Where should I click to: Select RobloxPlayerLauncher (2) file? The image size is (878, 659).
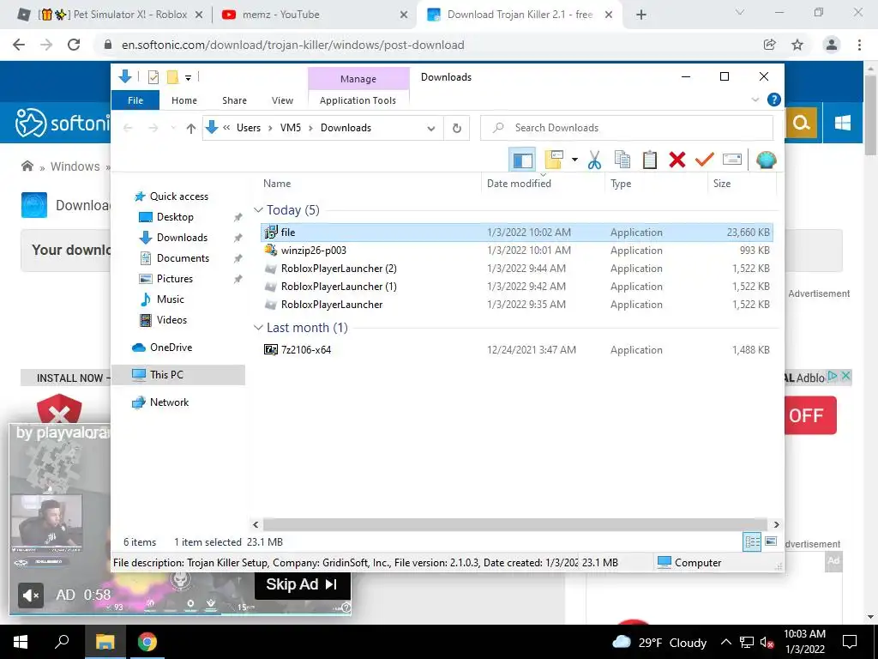(x=516, y=269)
